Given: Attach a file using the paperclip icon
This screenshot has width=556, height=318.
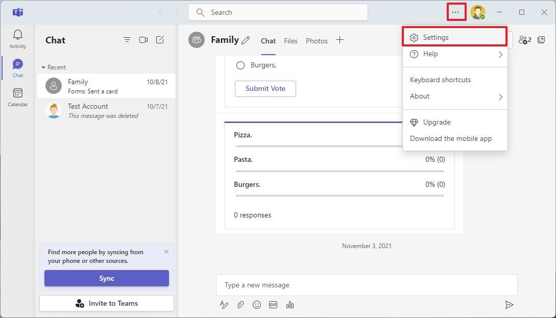Looking at the screenshot, I should pos(240,305).
